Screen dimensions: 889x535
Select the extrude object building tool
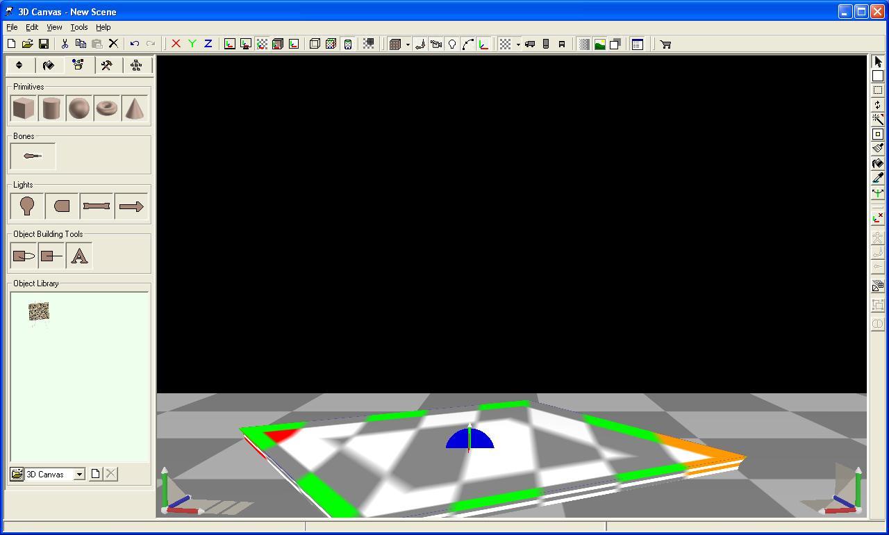(x=24, y=256)
